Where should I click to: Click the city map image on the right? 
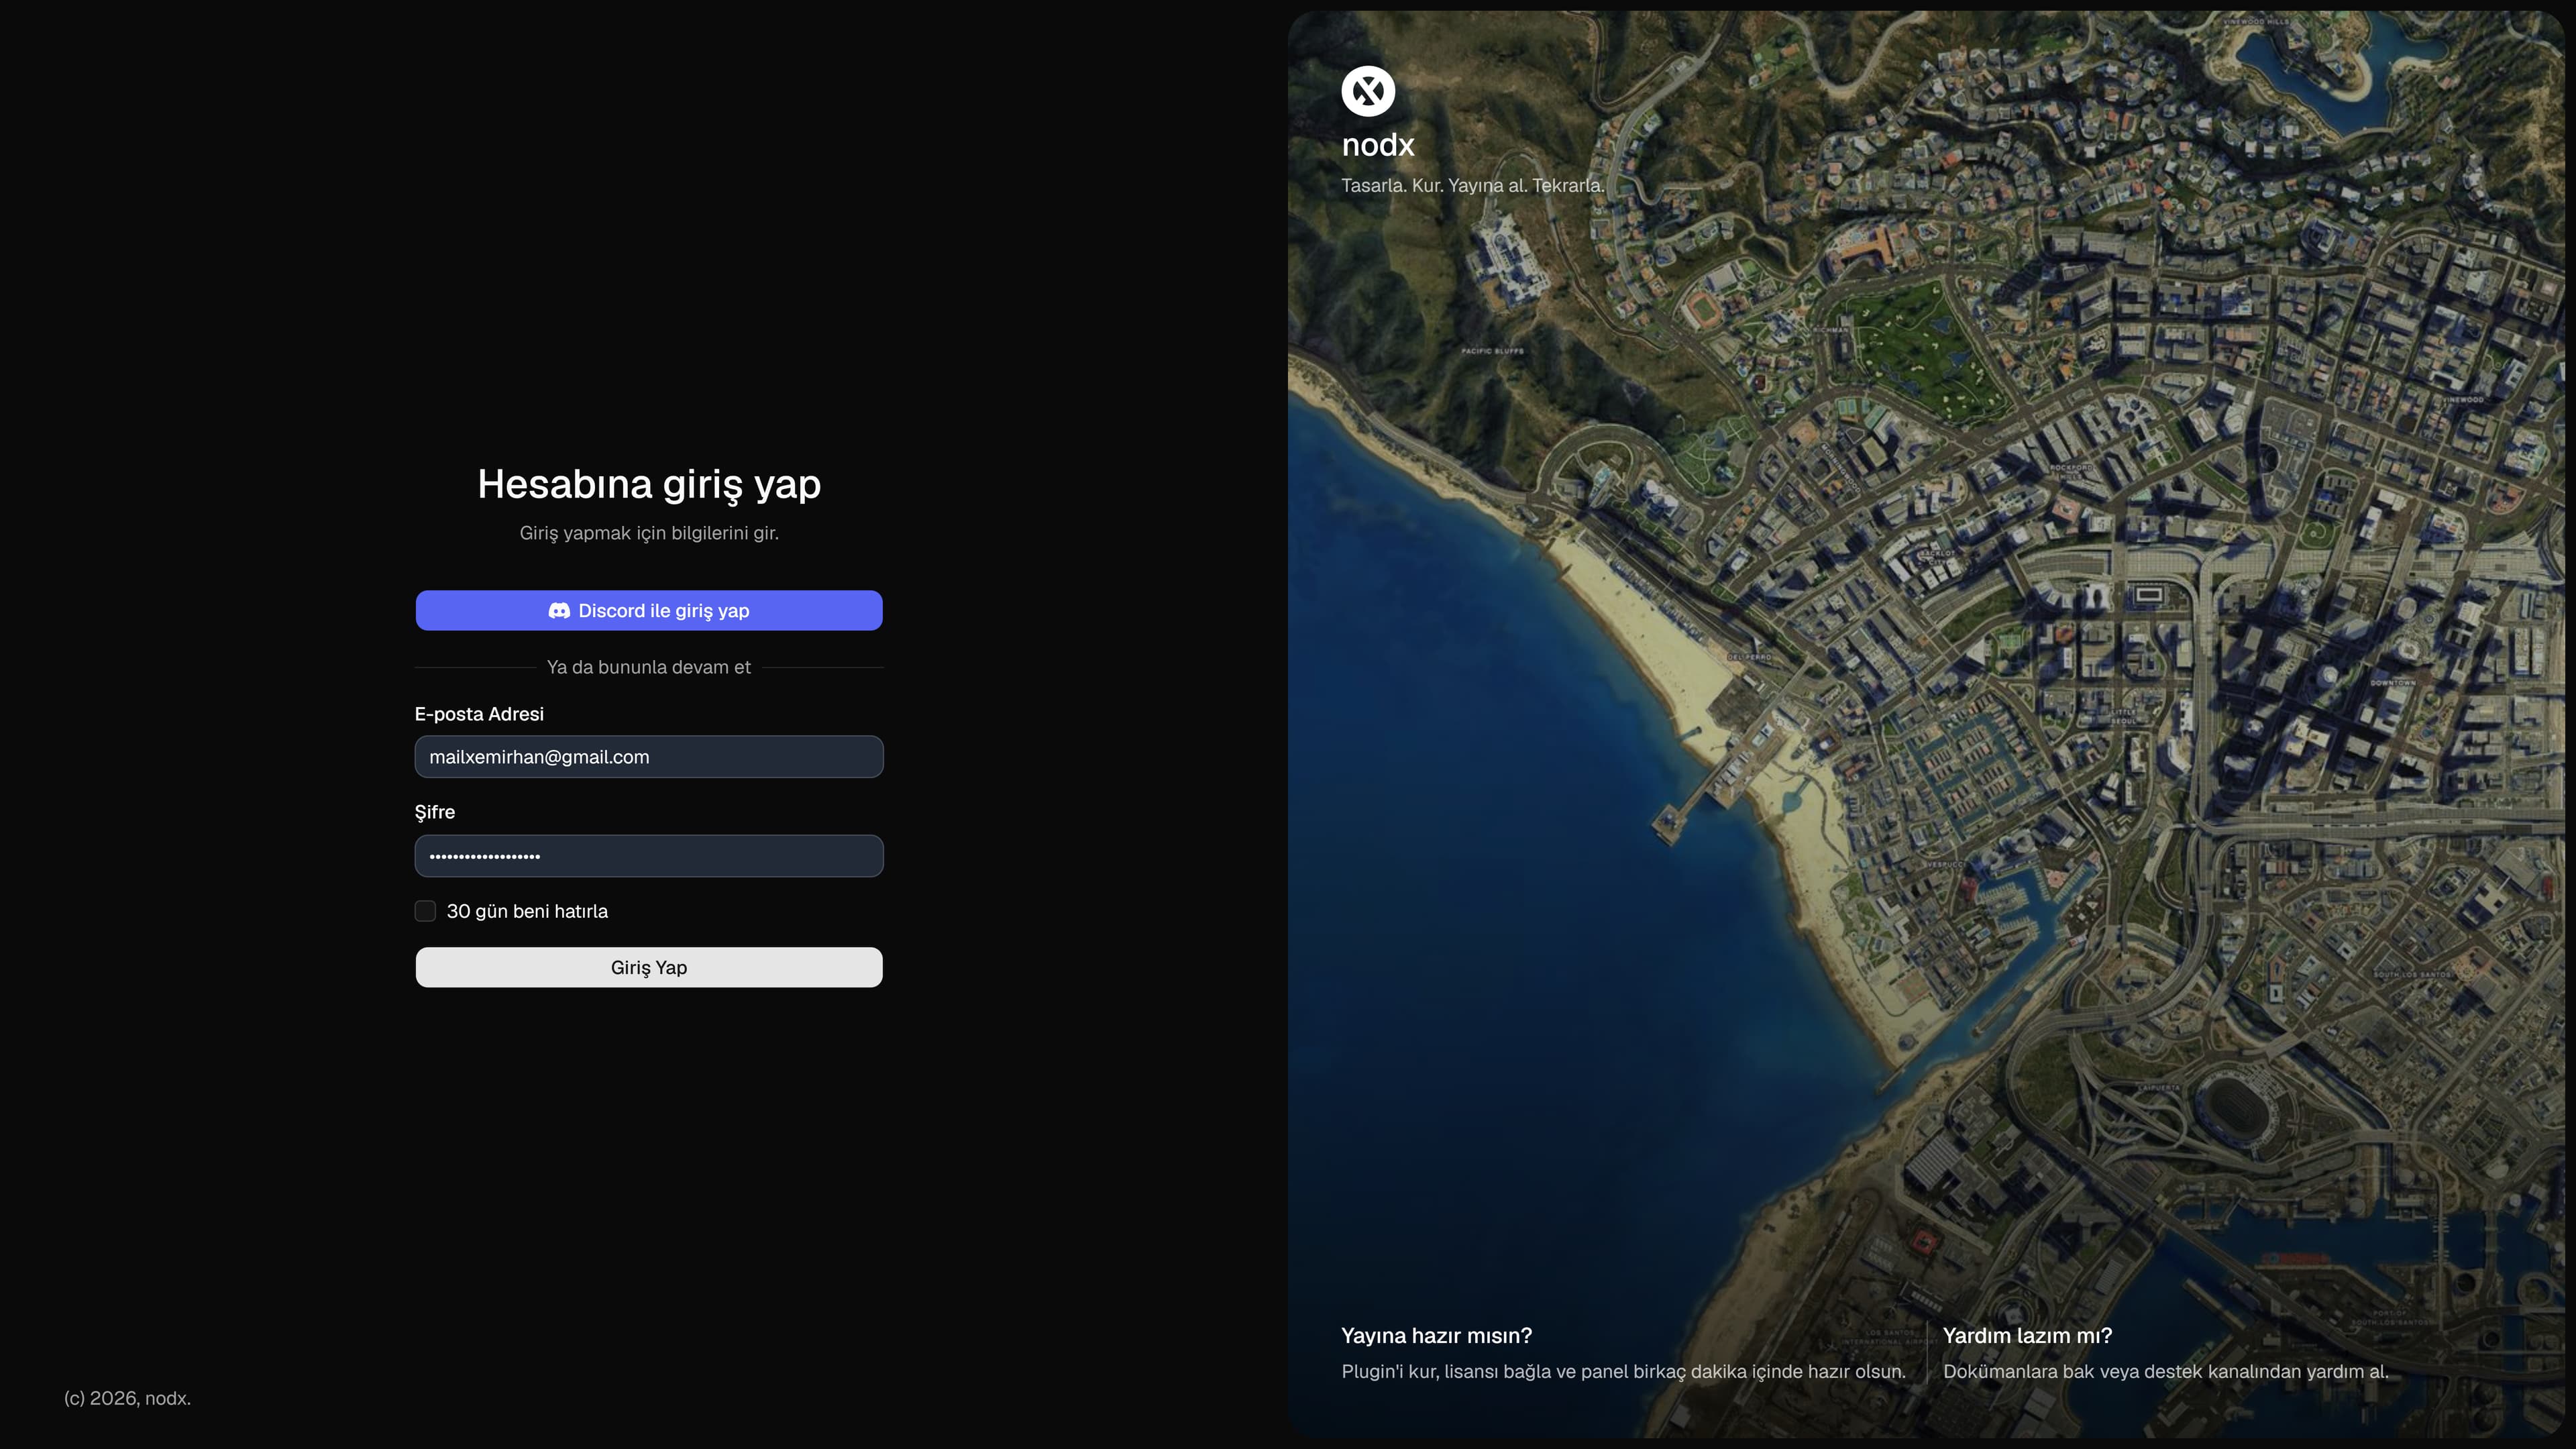click(1926, 724)
